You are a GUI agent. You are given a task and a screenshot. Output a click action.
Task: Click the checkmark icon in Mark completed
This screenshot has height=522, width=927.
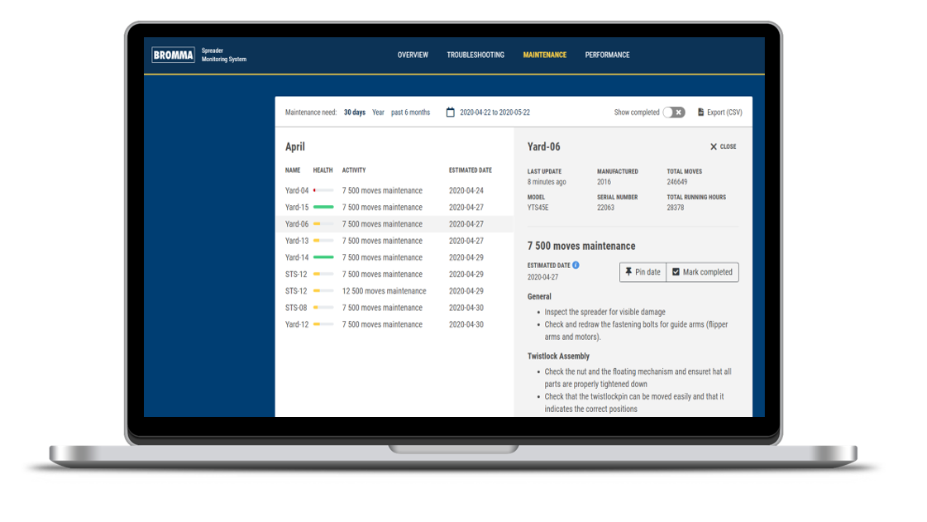pos(676,272)
